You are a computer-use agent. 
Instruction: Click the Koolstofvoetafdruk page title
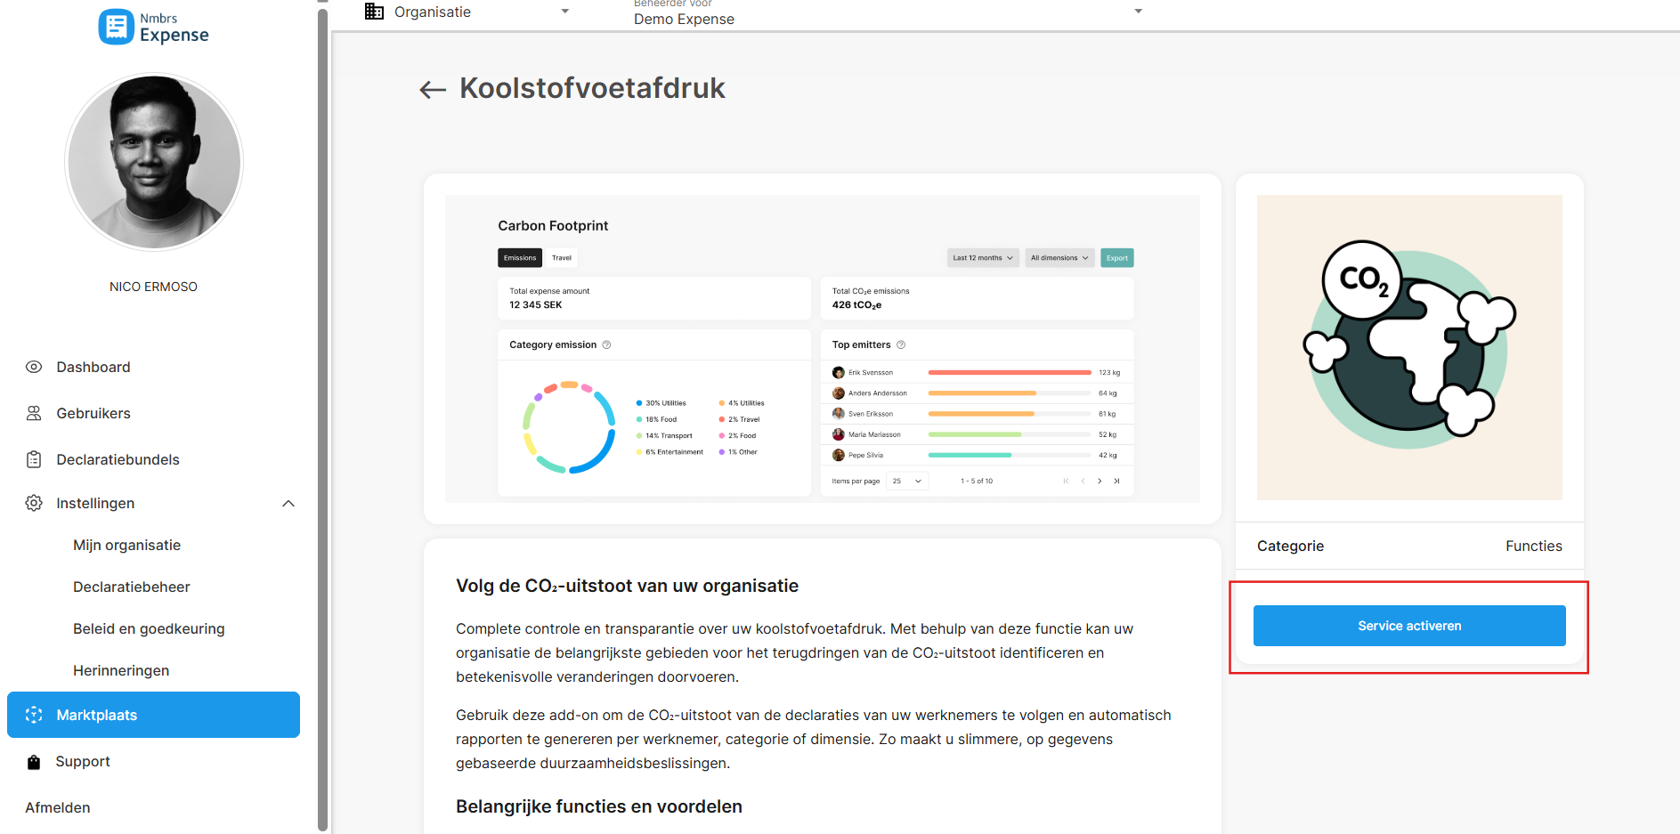592,88
